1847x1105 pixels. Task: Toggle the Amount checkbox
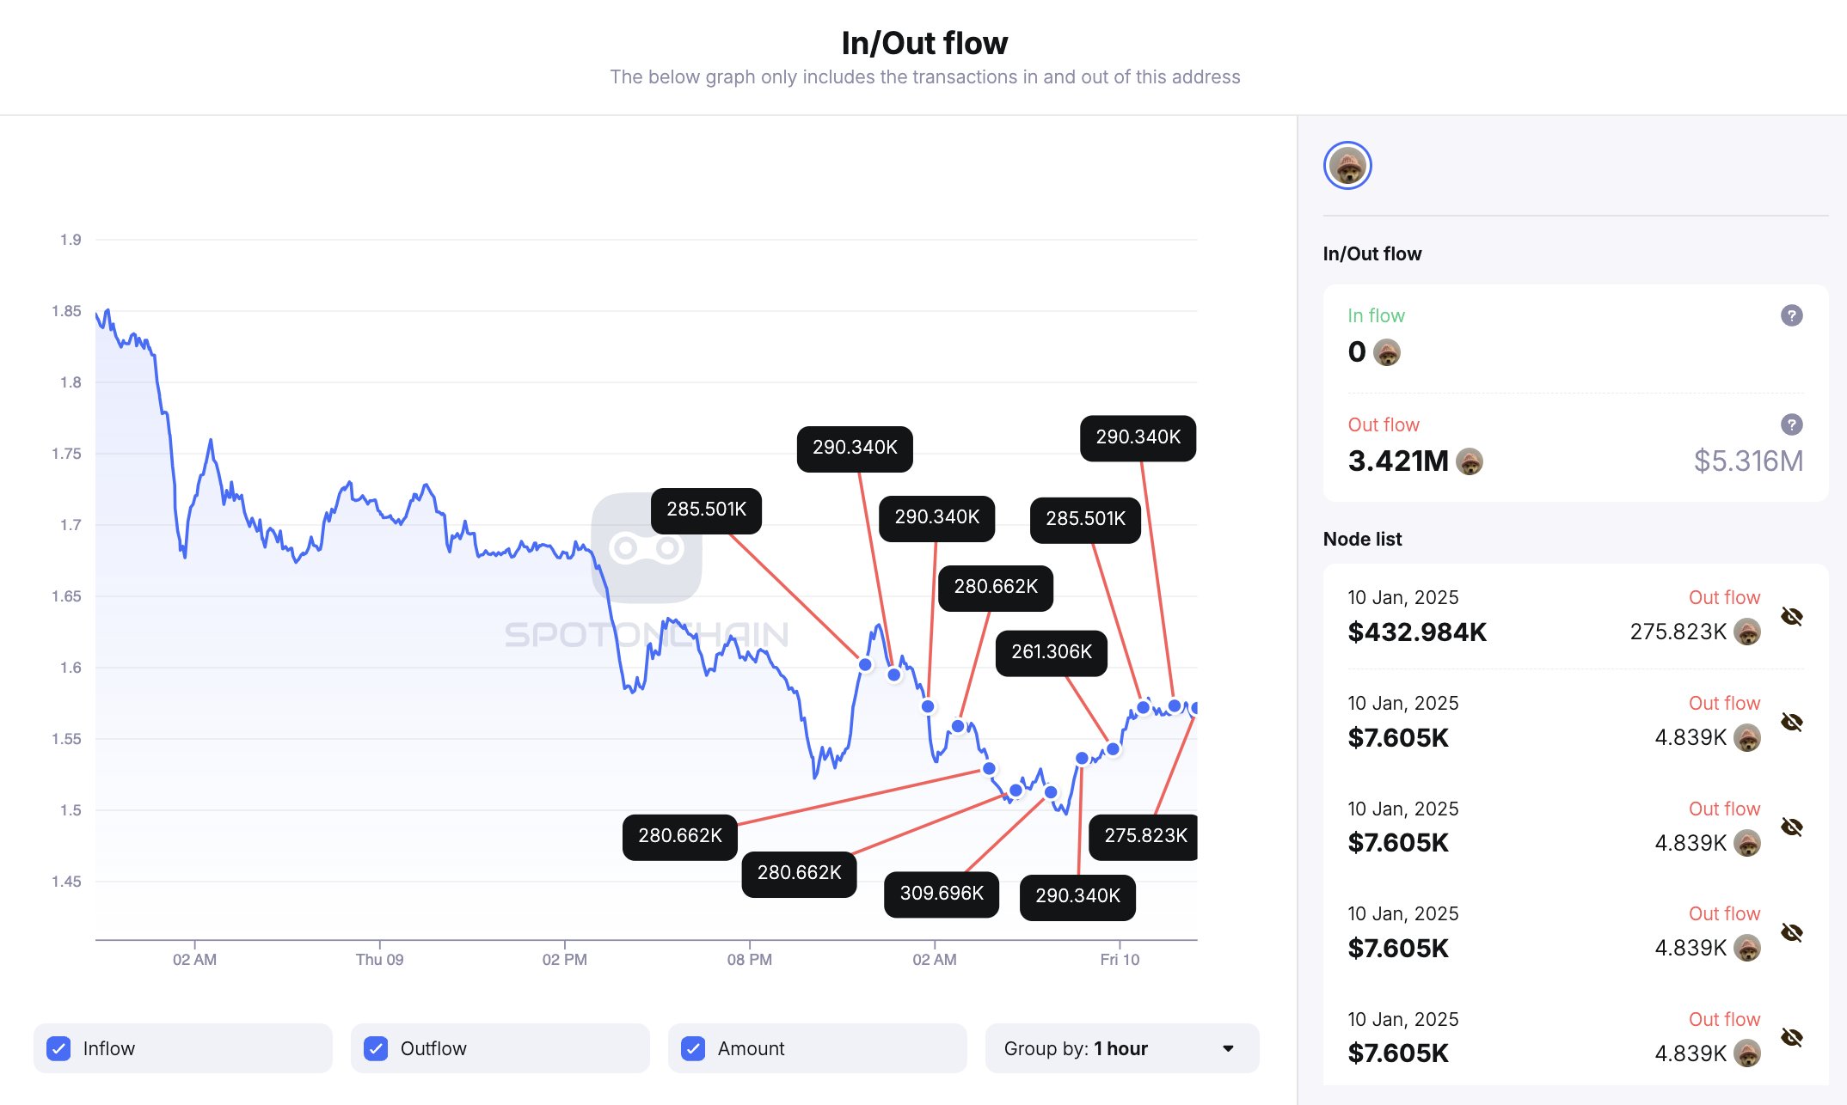pos(693,1048)
